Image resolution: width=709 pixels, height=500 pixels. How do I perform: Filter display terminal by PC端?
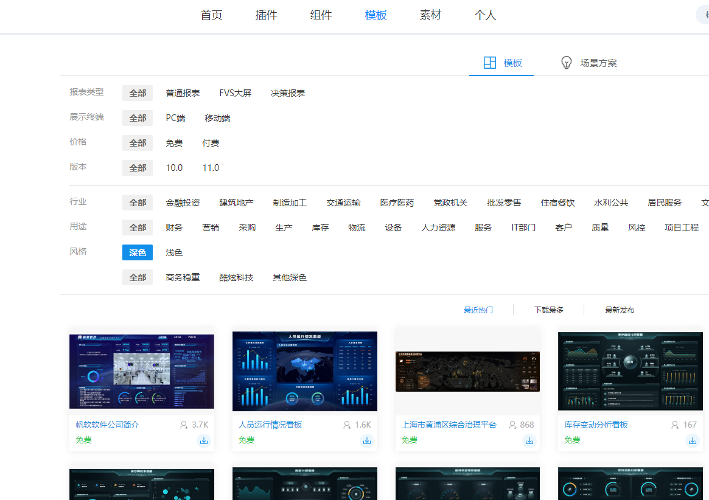pyautogui.click(x=175, y=118)
